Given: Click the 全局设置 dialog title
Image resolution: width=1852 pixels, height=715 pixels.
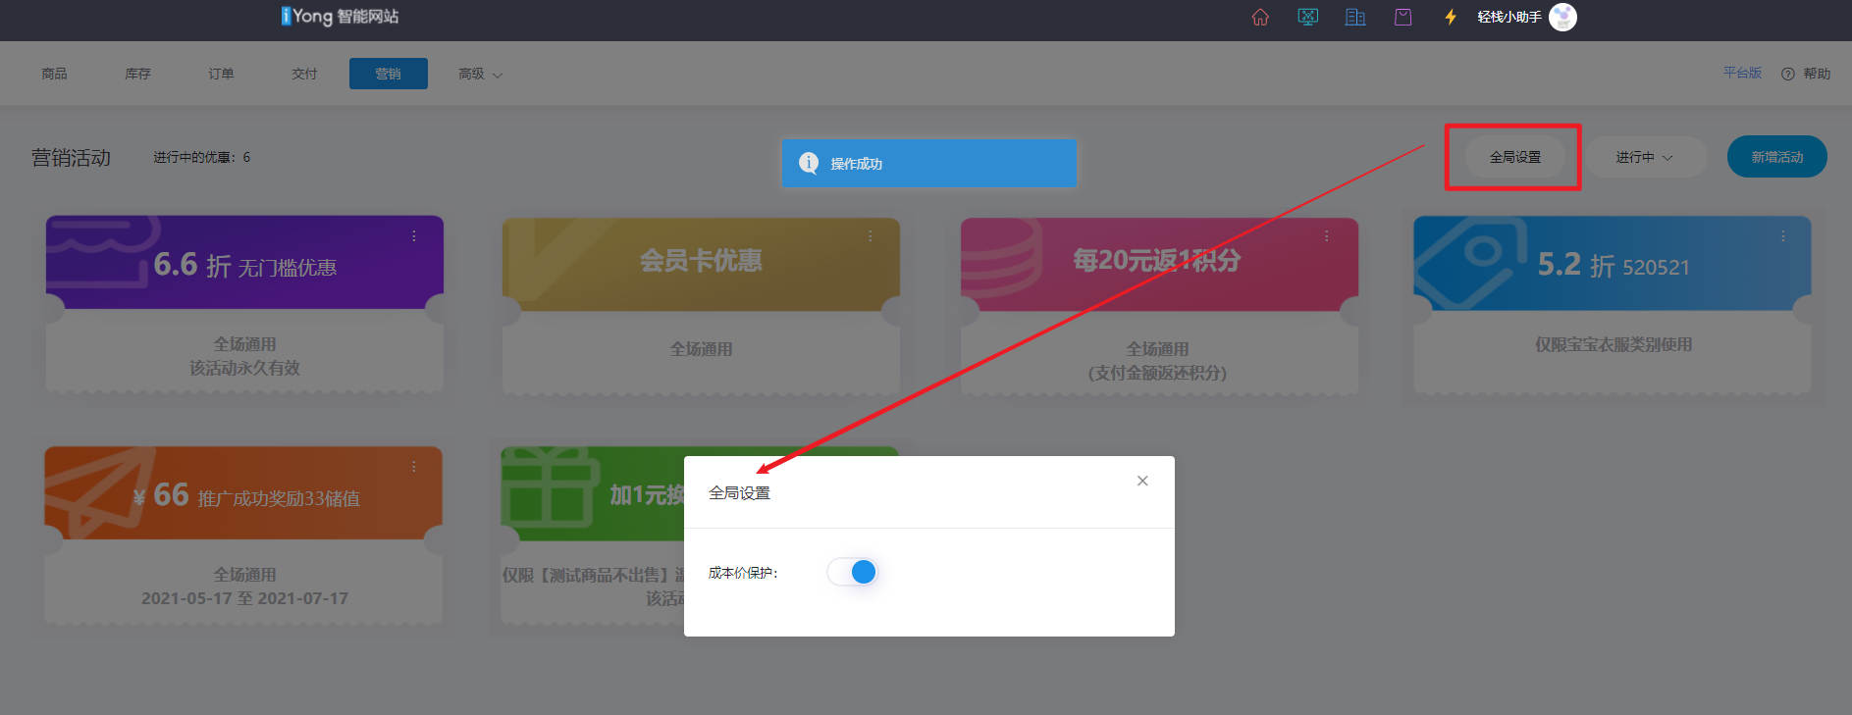Looking at the screenshot, I should 739,492.
